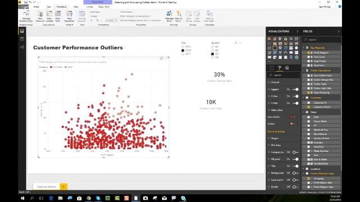360x202 pixels.
Task: Switch to Report view in left sidebar
Action: point(22,31)
